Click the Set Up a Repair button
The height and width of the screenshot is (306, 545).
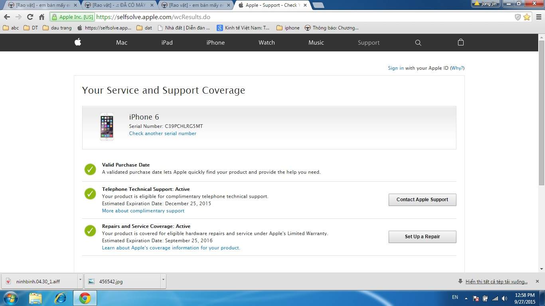pos(422,237)
